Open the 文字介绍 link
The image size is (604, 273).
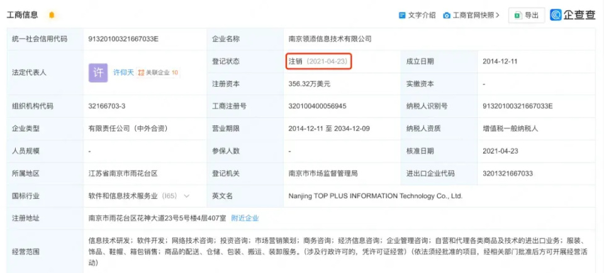point(422,16)
